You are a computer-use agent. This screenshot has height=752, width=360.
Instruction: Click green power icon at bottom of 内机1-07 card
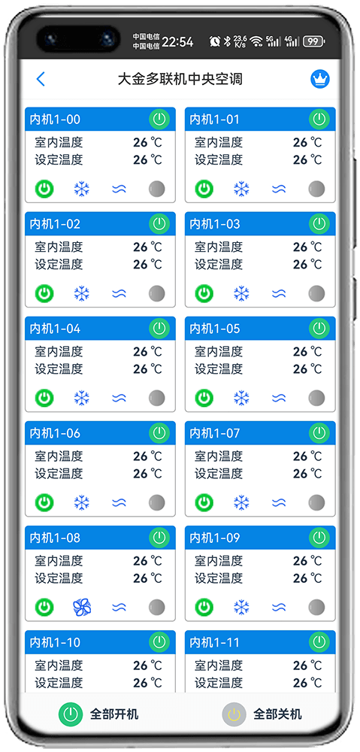204,502
